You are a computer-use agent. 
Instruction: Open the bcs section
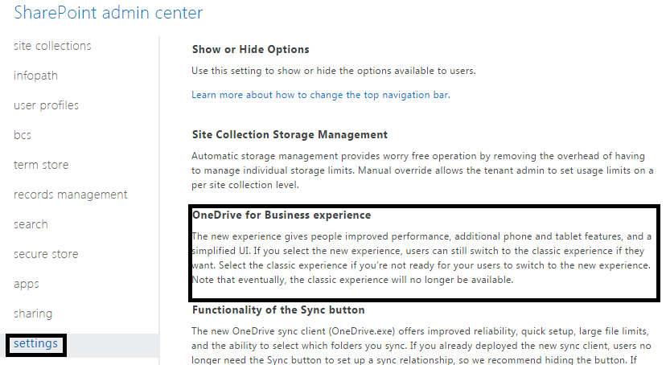coord(23,135)
